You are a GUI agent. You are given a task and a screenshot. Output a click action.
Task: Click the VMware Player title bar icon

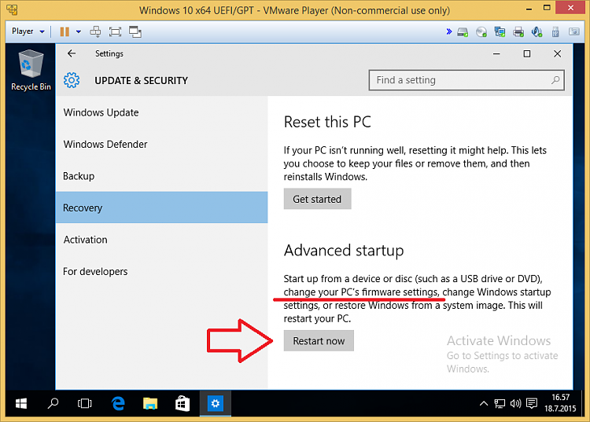tap(12, 9)
